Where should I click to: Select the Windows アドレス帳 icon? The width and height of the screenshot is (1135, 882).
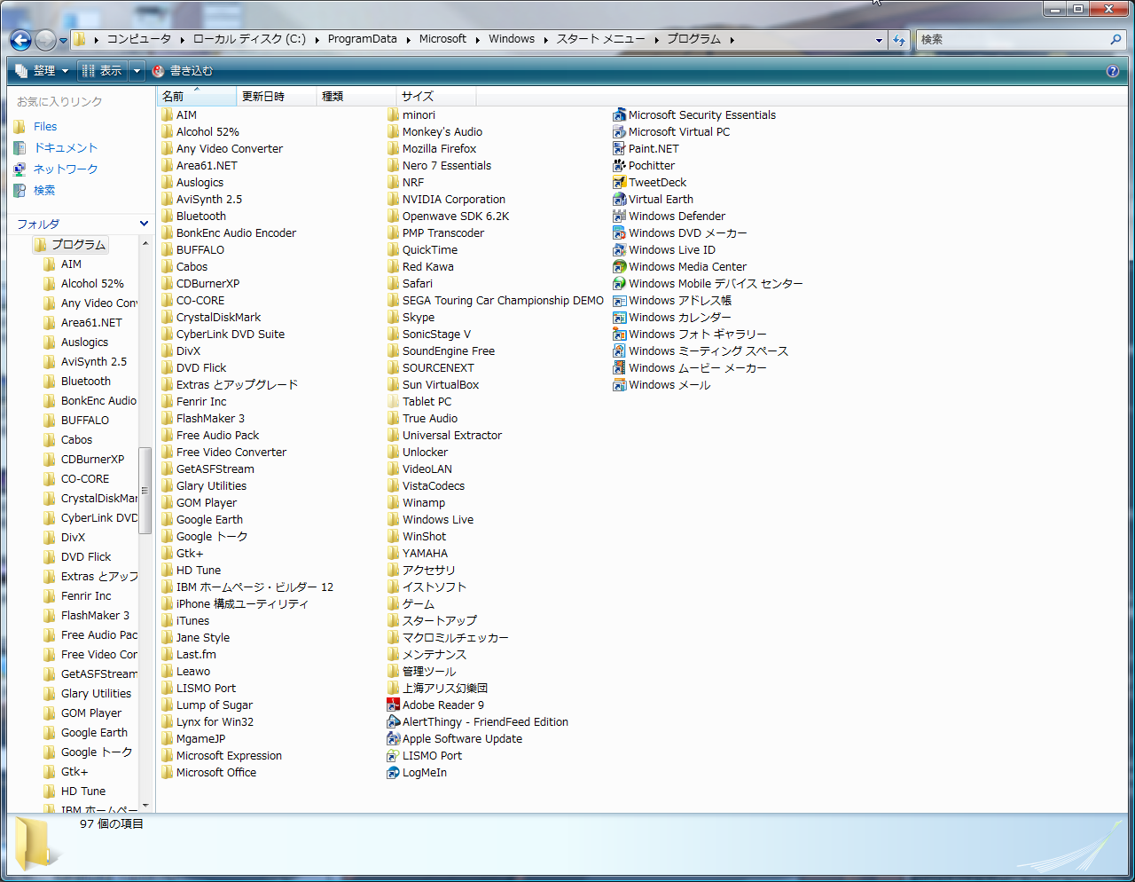click(x=619, y=301)
